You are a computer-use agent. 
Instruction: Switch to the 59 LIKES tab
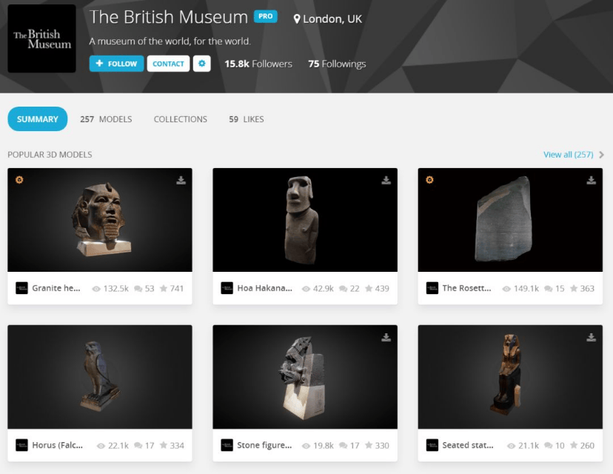pyautogui.click(x=247, y=119)
